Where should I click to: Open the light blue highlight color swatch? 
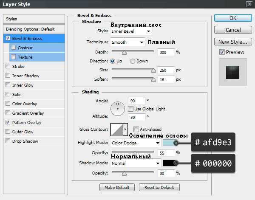(x=169, y=143)
